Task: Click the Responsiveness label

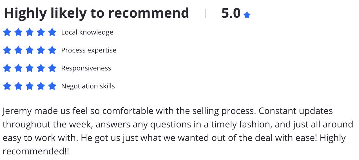Action: pos(86,68)
